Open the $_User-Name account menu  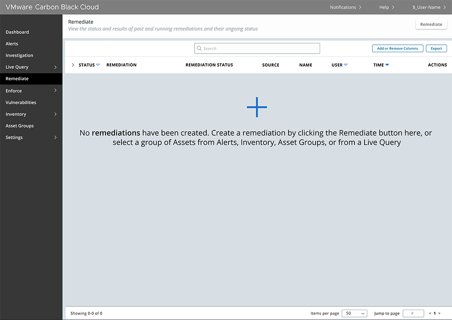click(429, 7)
